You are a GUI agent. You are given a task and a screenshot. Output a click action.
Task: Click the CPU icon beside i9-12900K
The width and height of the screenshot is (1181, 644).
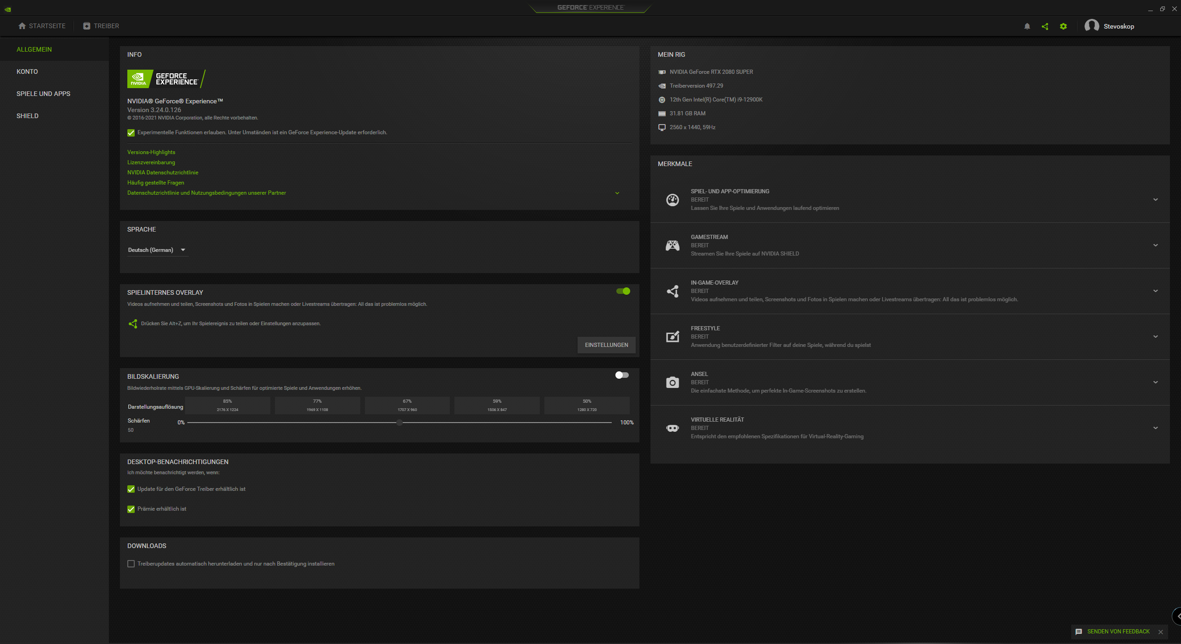tap(662, 100)
